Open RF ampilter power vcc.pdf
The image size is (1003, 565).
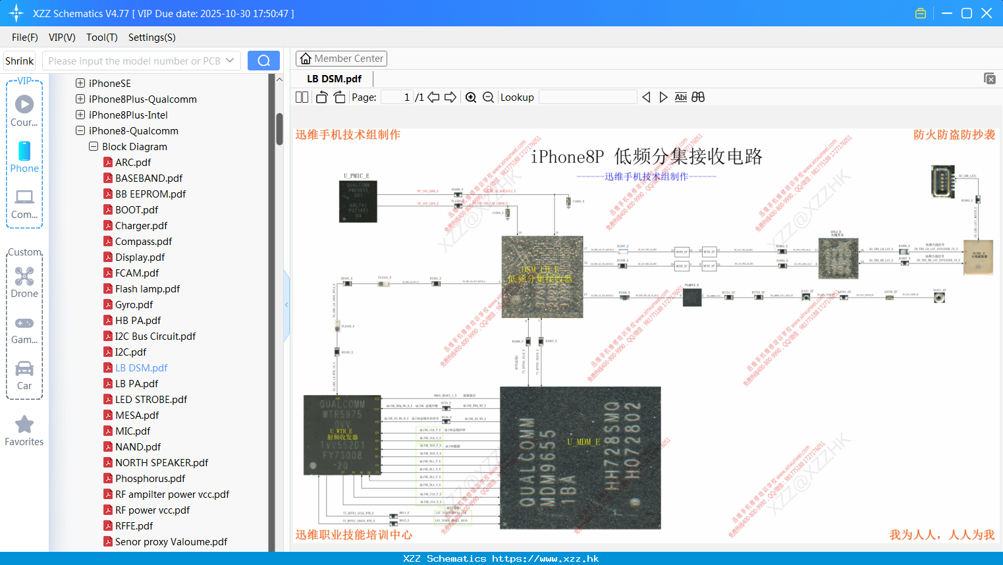[x=172, y=494]
